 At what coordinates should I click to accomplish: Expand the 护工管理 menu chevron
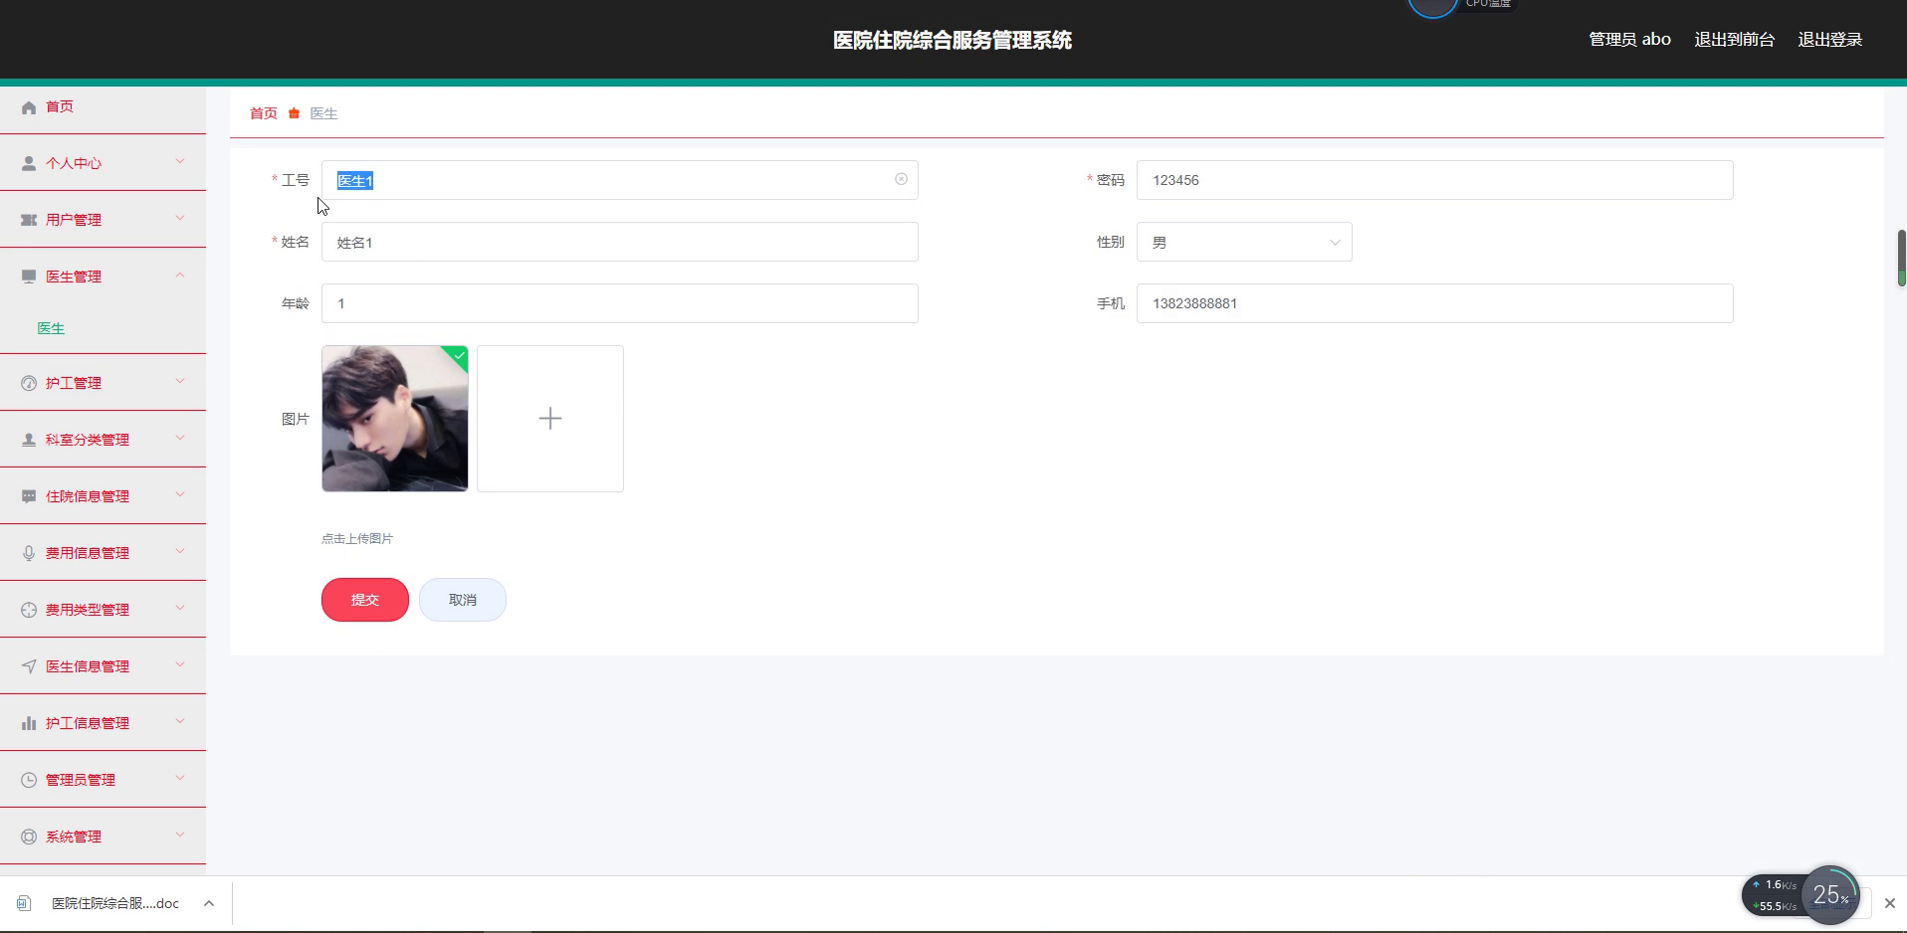click(180, 381)
